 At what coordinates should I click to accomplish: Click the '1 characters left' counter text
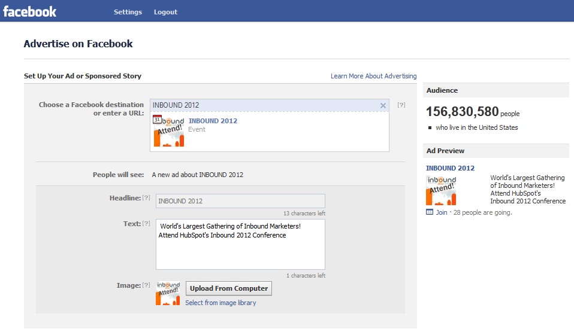(x=306, y=275)
